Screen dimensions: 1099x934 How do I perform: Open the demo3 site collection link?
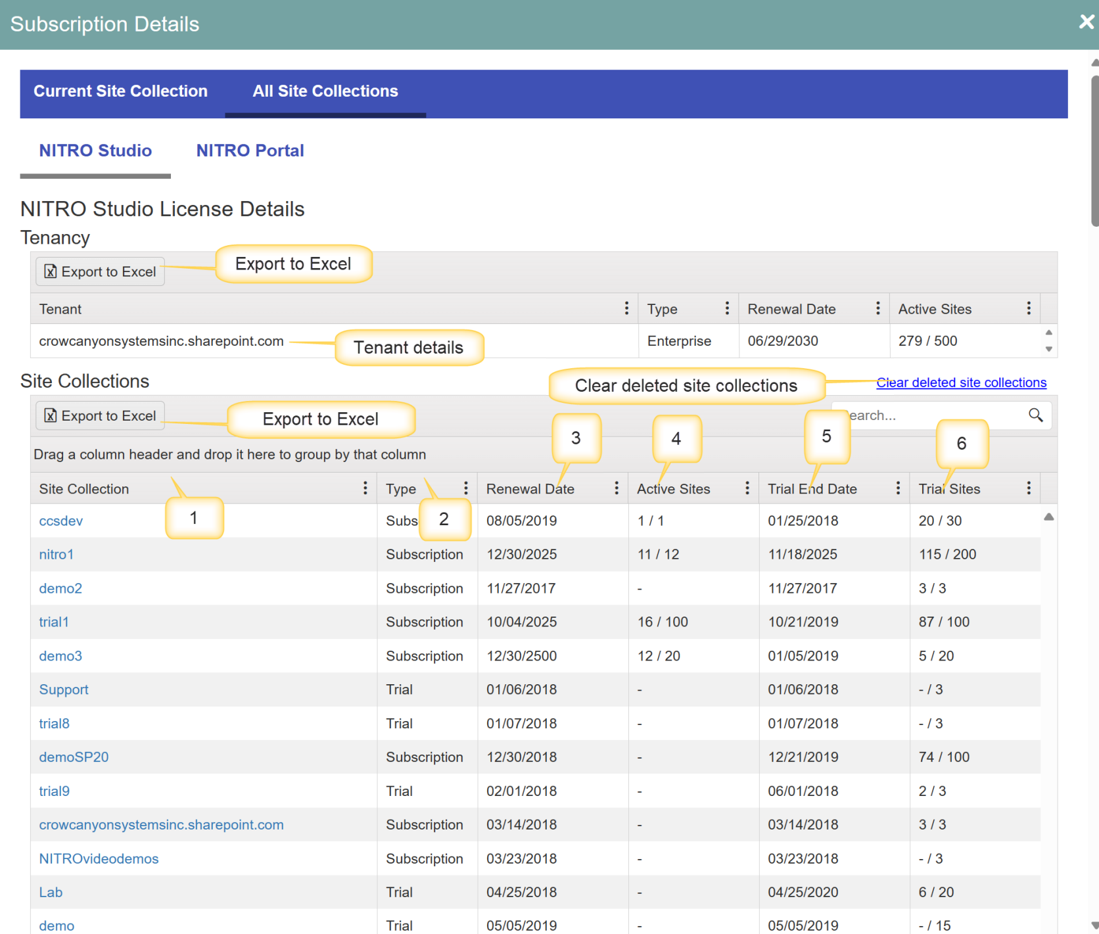click(x=60, y=656)
